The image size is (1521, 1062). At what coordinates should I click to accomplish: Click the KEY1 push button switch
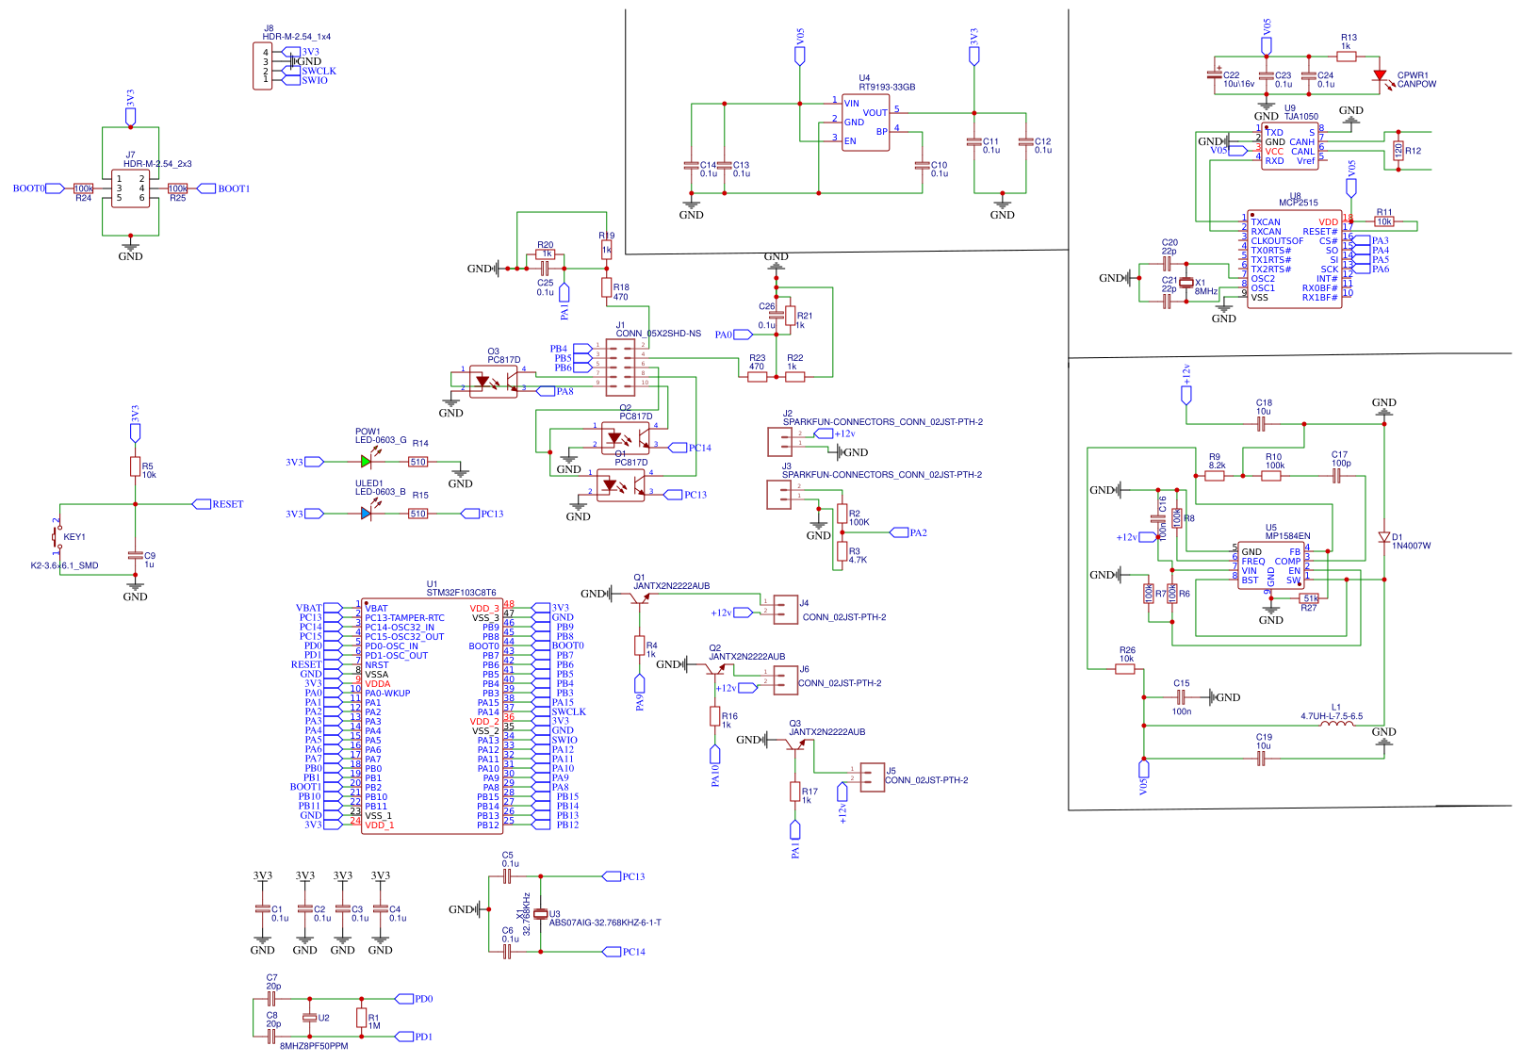click(54, 538)
